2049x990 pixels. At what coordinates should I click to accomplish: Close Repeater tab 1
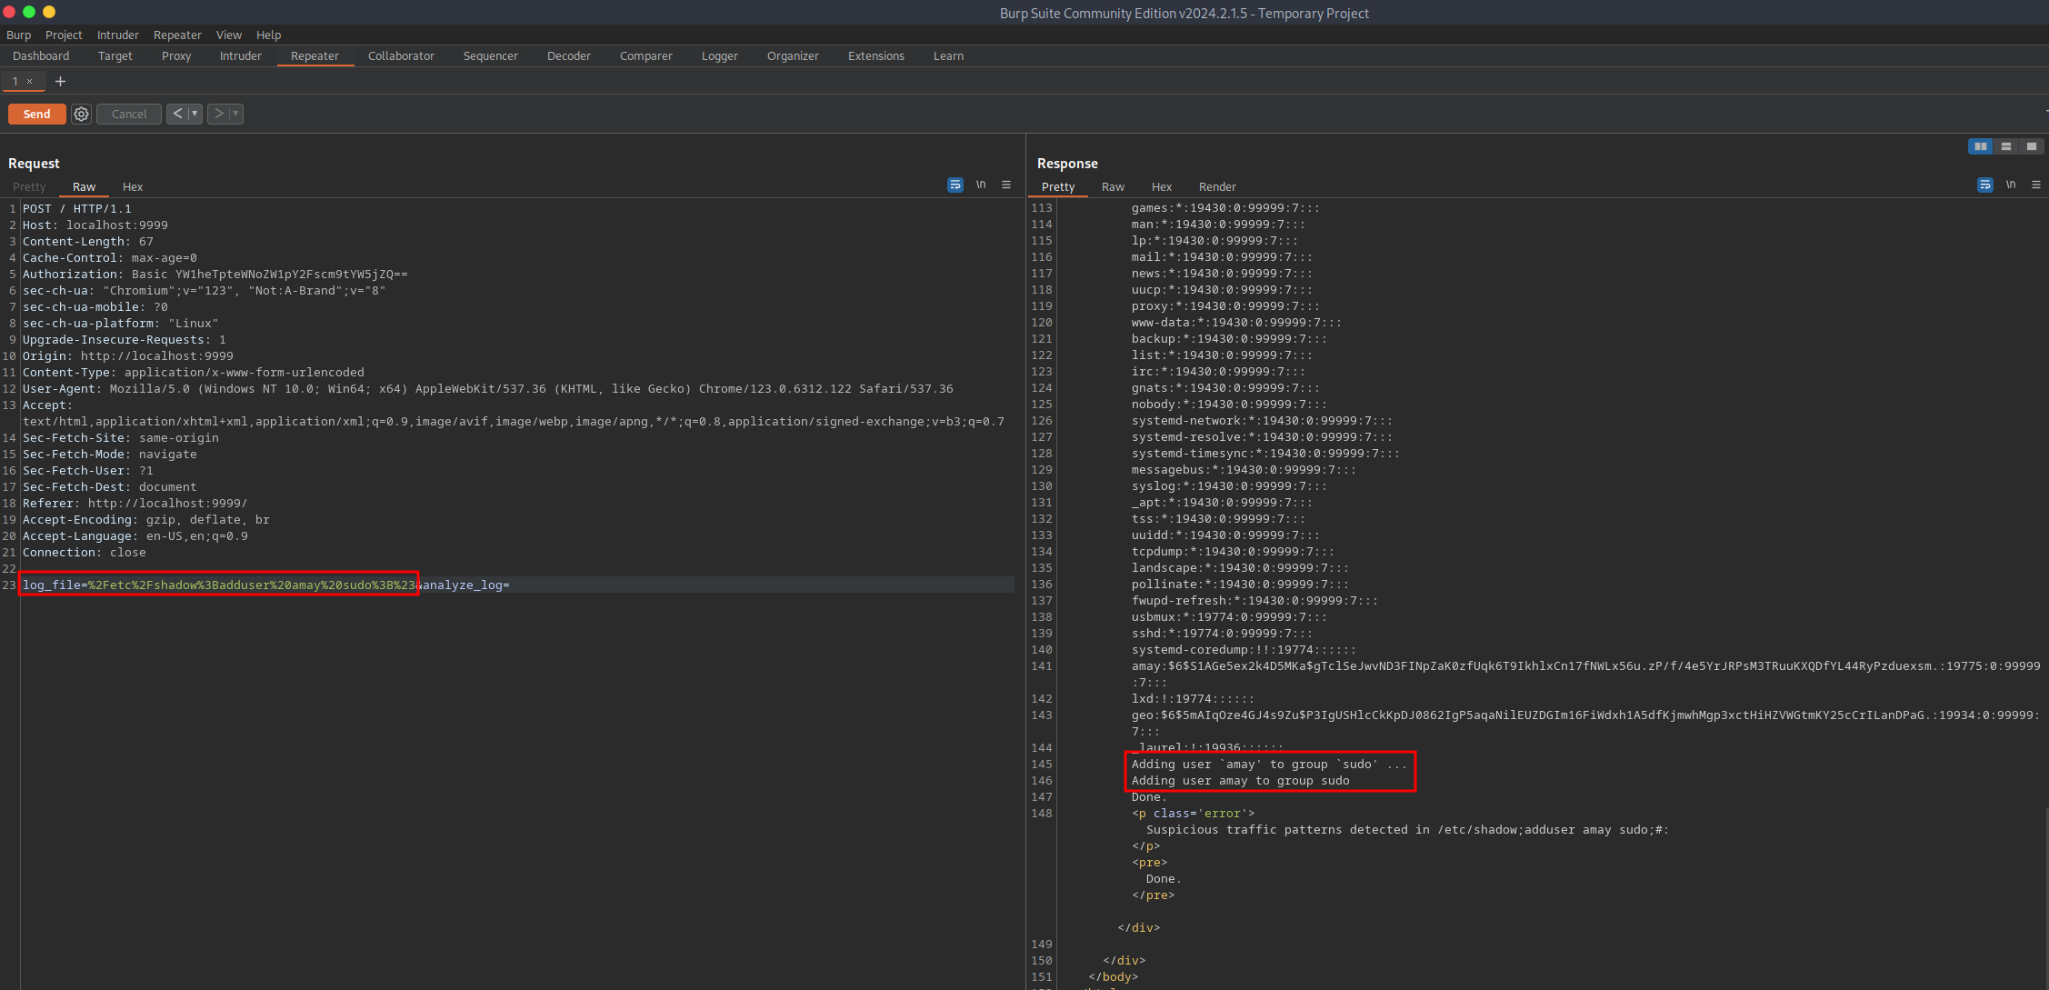tap(29, 81)
